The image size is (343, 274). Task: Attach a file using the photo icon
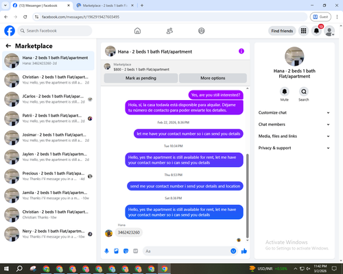[x=116, y=251]
